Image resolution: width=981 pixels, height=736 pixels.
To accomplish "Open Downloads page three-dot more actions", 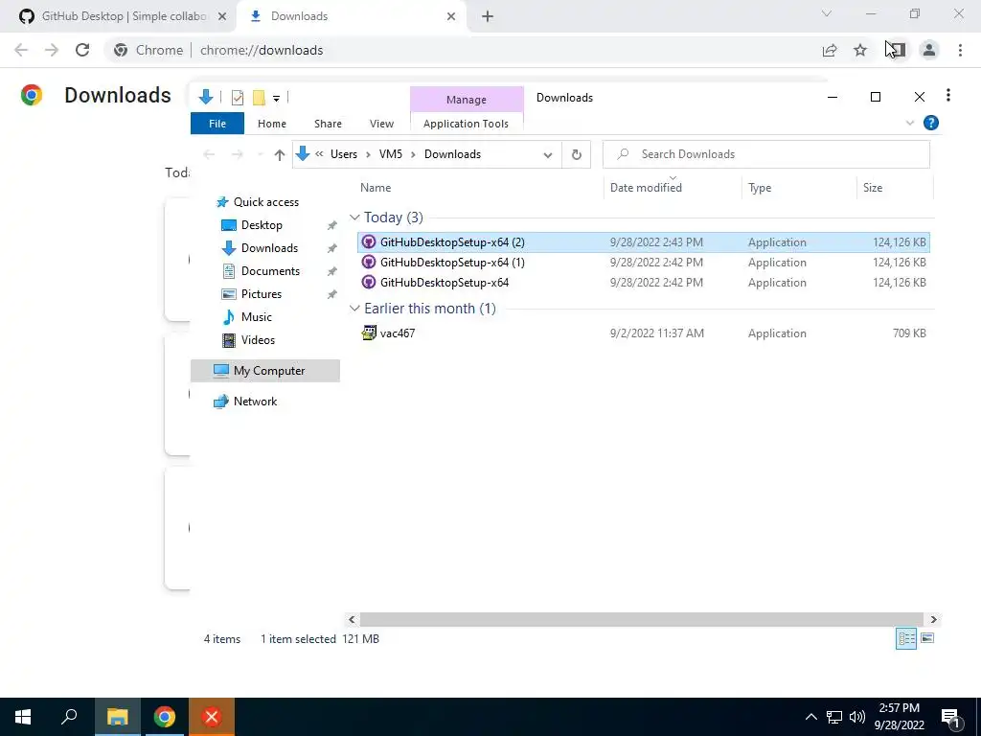I will coord(948,95).
